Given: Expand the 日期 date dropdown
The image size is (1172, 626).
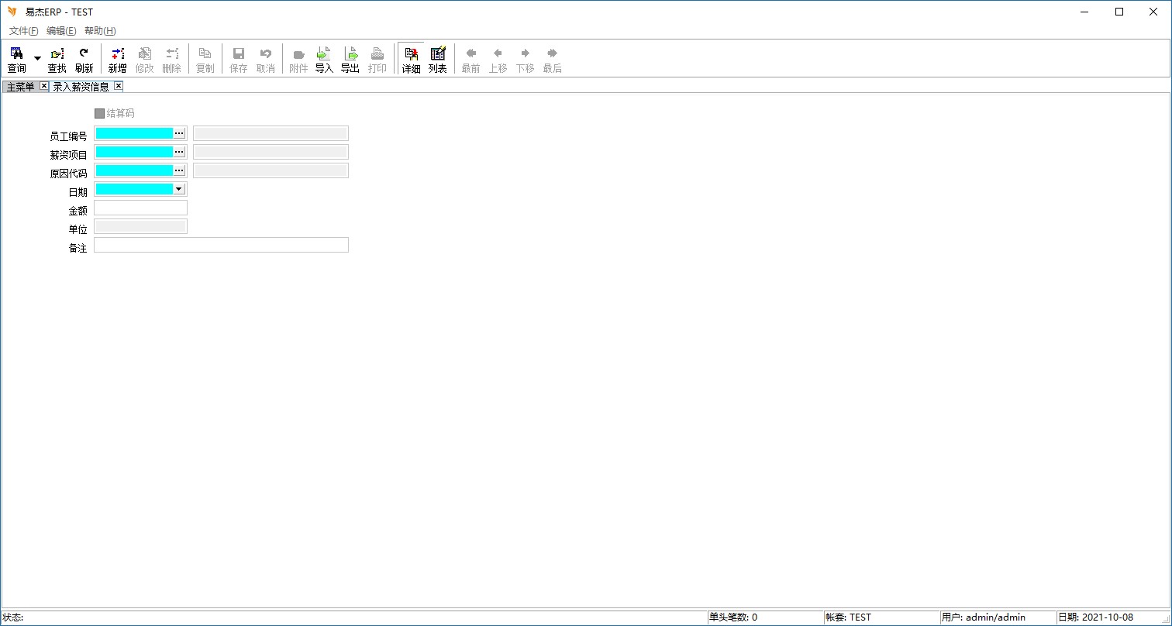Looking at the screenshot, I should 179,189.
